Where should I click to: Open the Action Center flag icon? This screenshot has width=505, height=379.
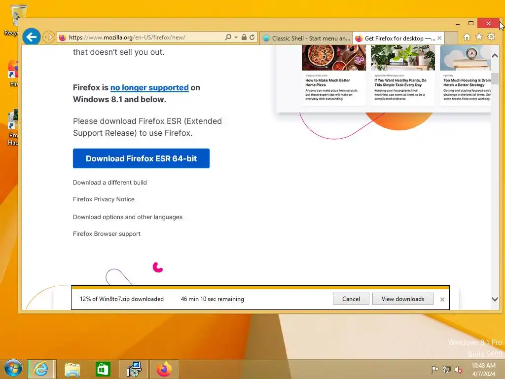click(434, 369)
